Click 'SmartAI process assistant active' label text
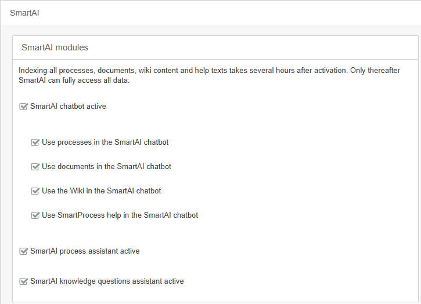 (x=85, y=251)
